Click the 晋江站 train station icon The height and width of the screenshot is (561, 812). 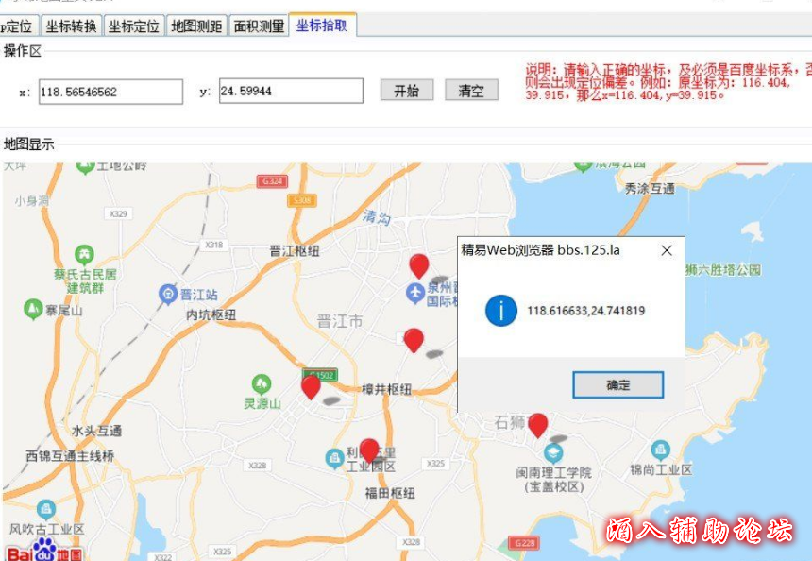(168, 294)
